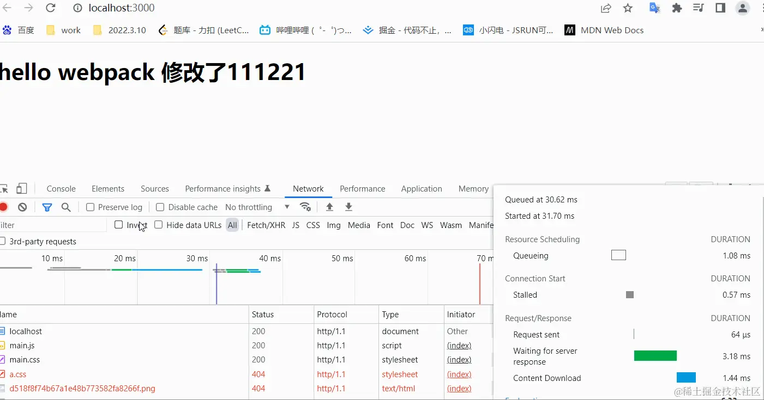Select the failed a.css request
The image size is (764, 400).
[246, 374]
